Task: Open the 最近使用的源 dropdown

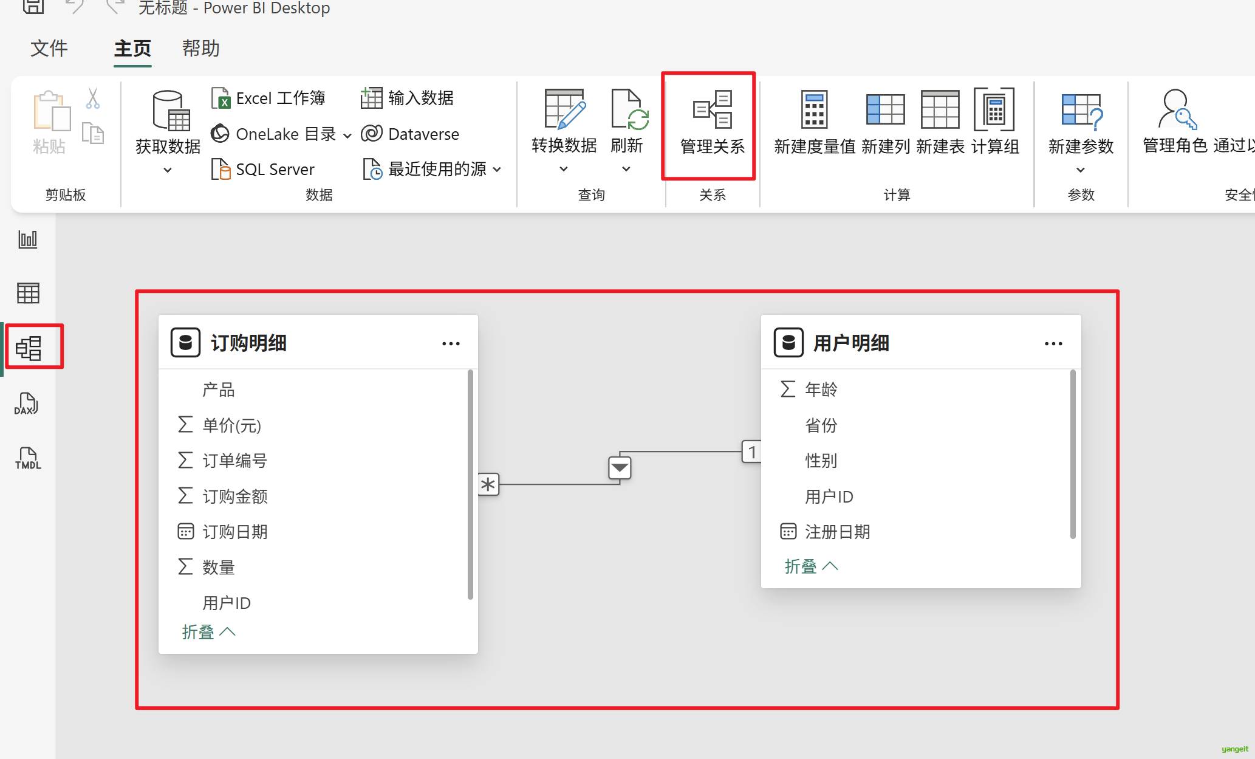Action: [498, 170]
